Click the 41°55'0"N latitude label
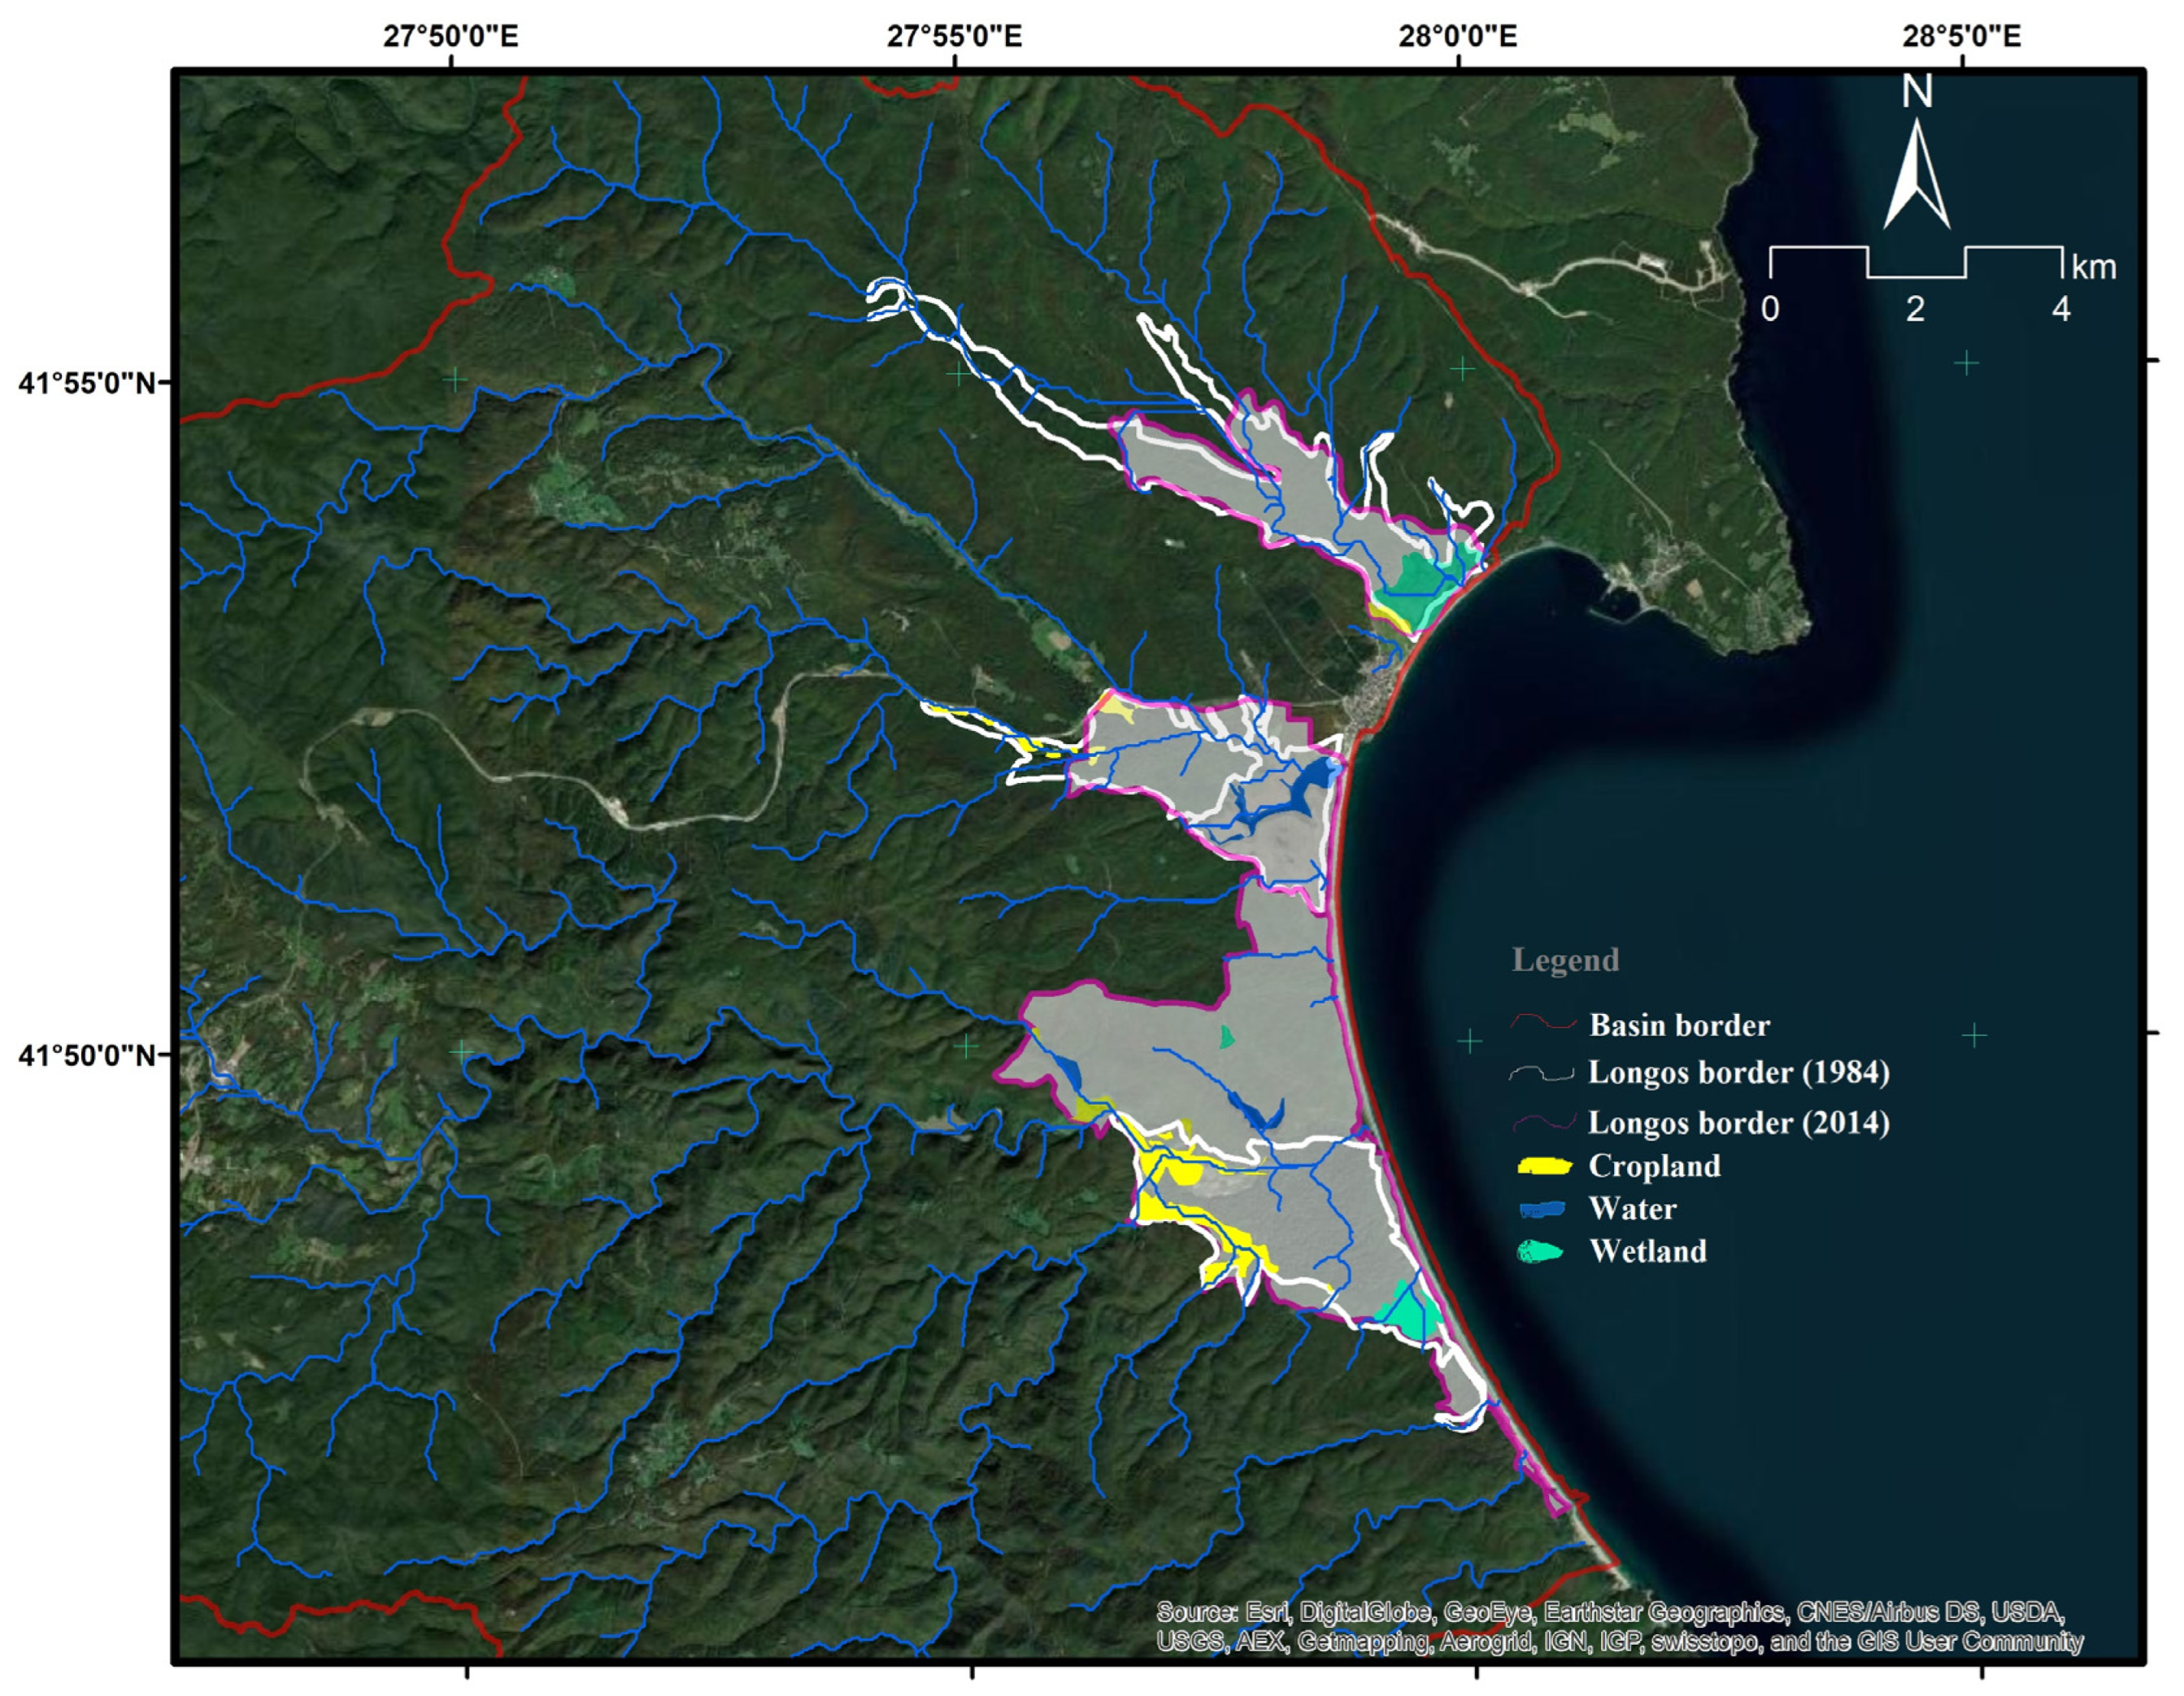 click(87, 383)
